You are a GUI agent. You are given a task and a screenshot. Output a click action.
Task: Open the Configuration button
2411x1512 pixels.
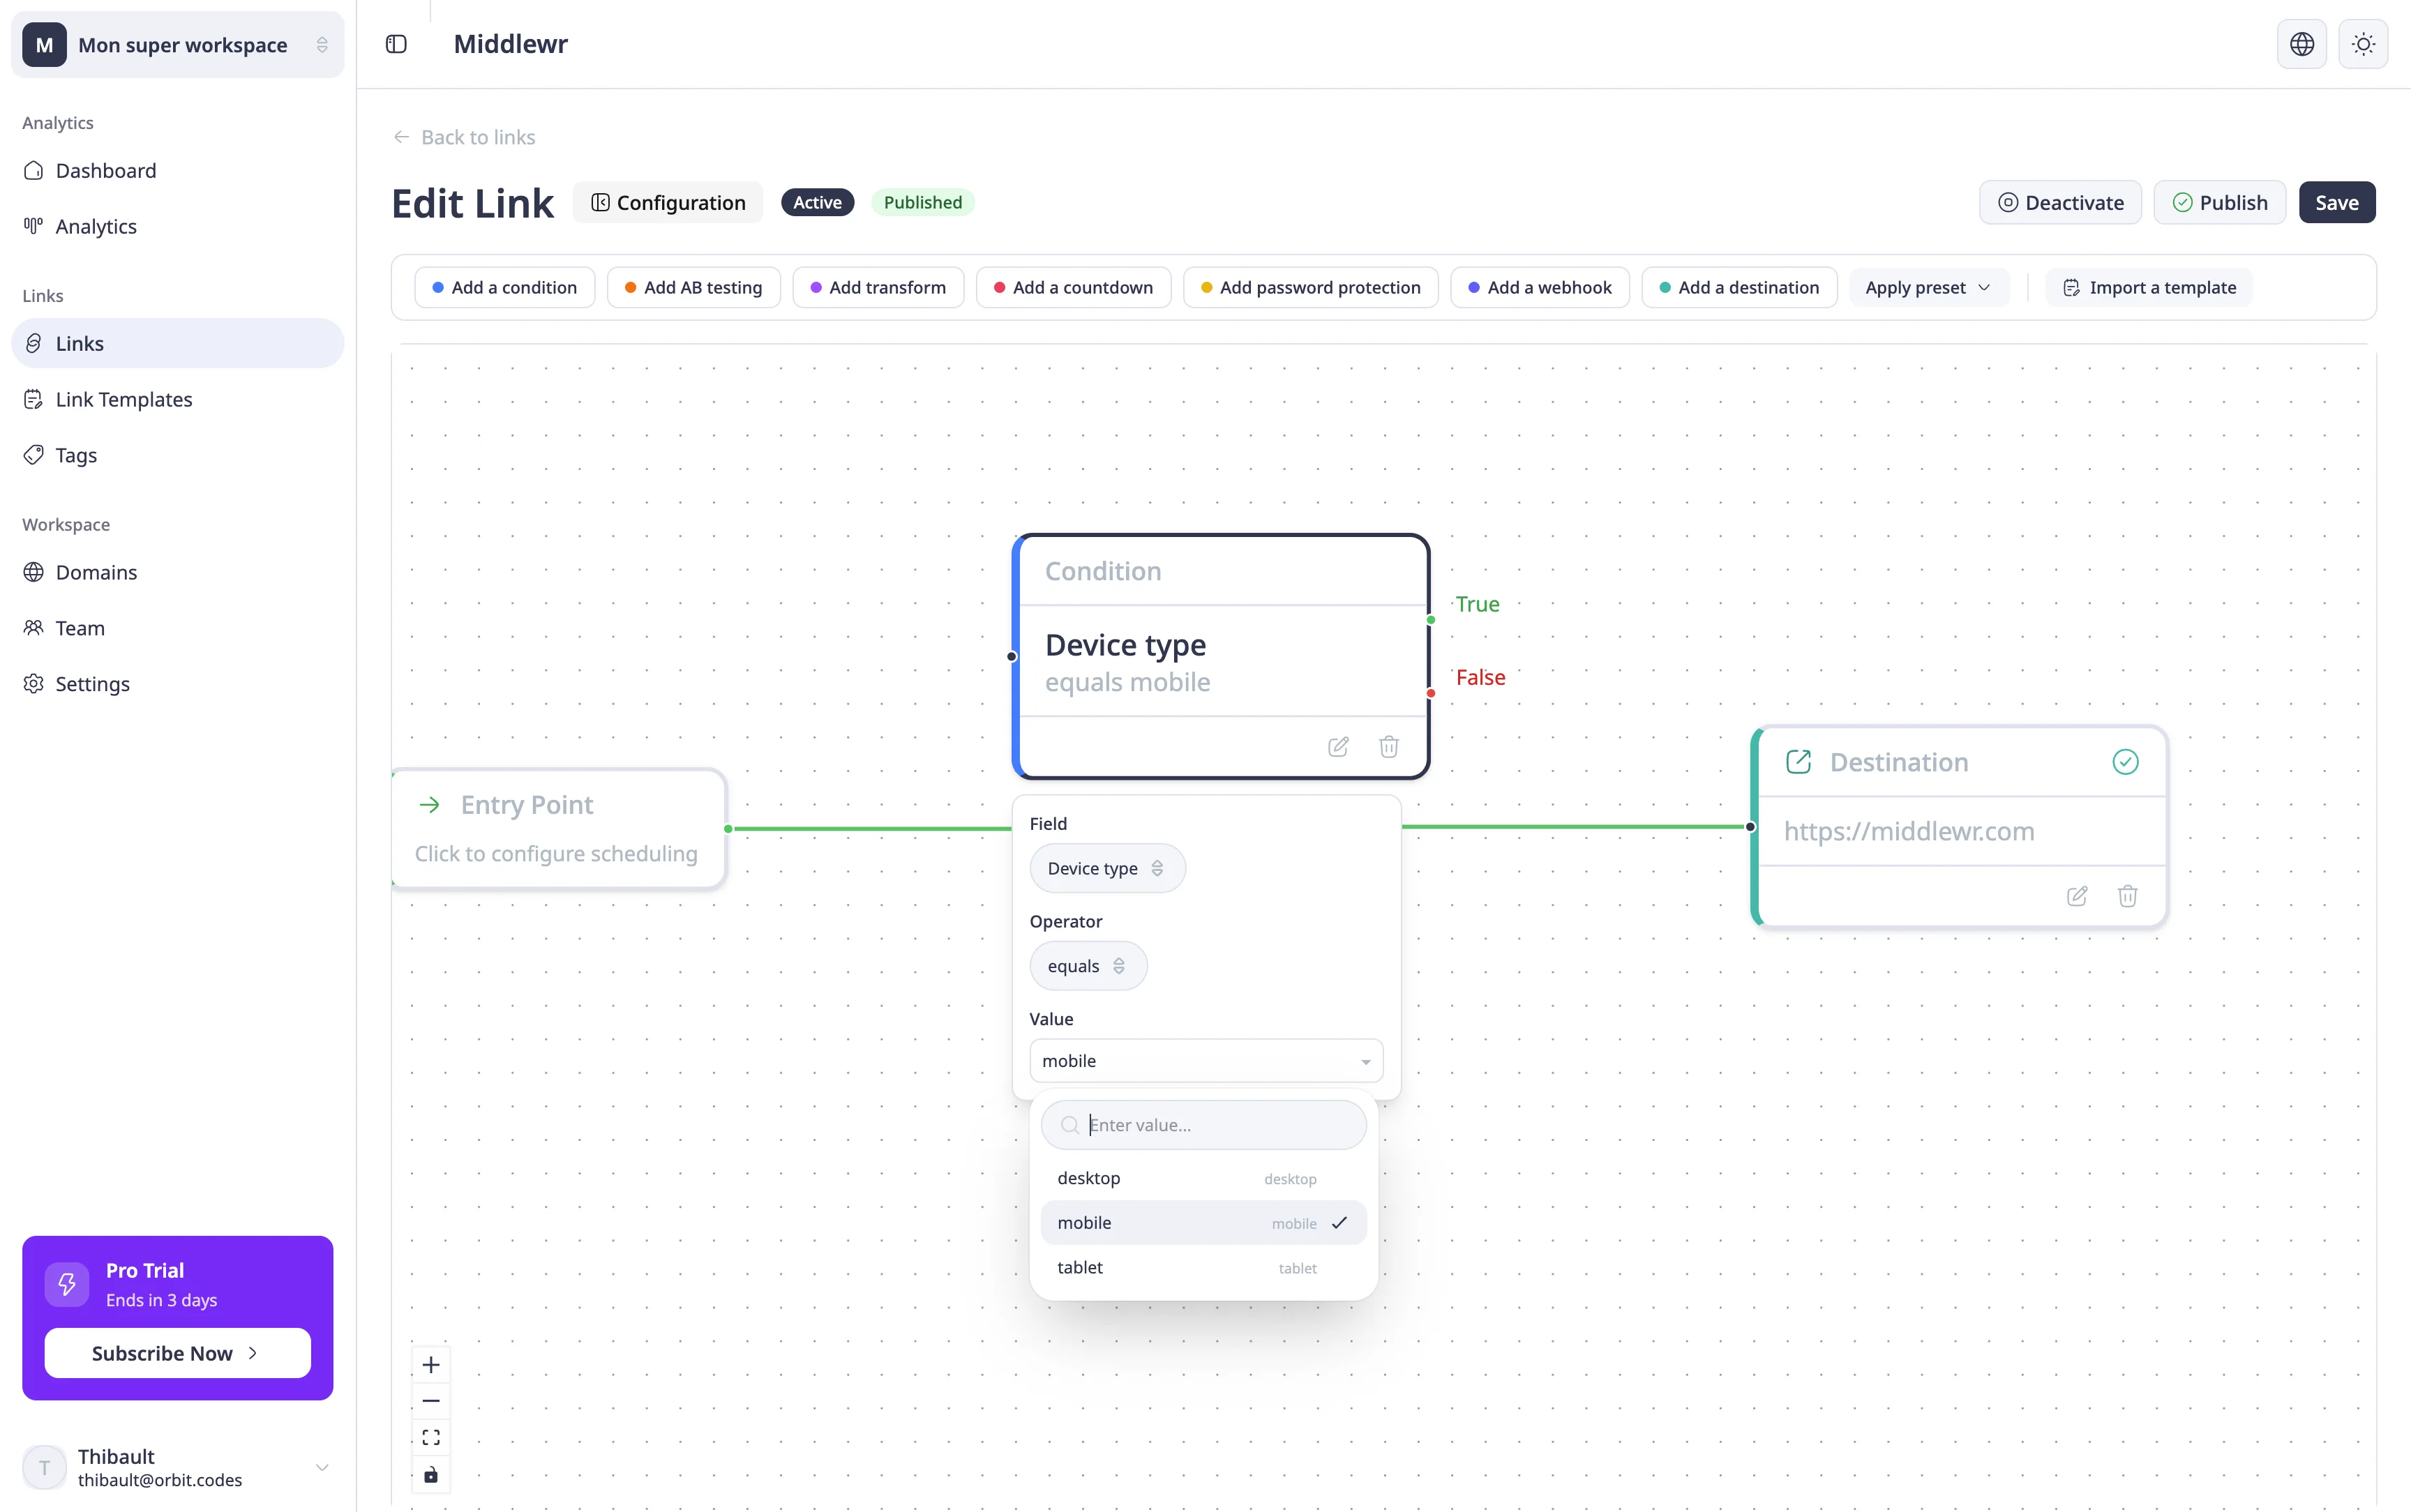tap(668, 202)
